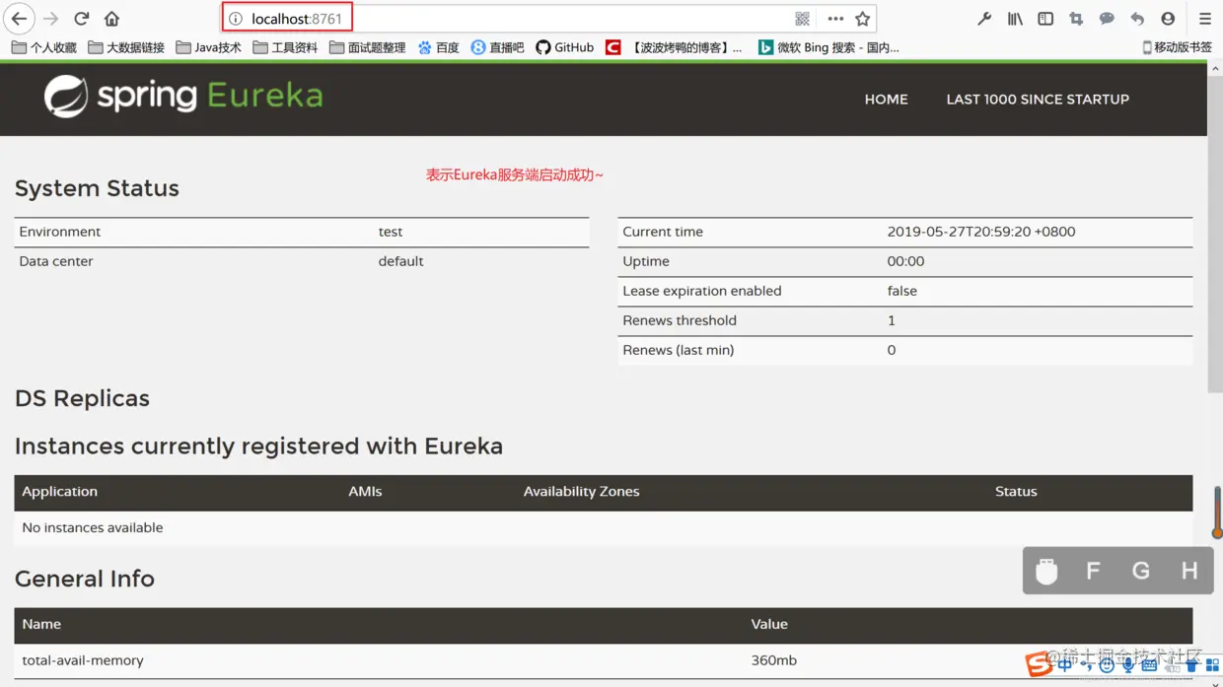
Task: Select current time value 2019-05-27T20:59:20 +0800
Action: tap(981, 232)
